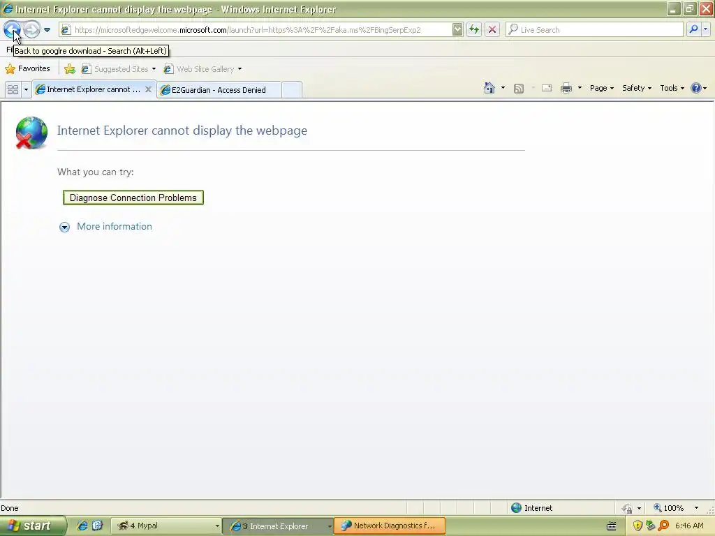The height and width of the screenshot is (536, 715).
Task: Click the globe error icon
Action: (31, 133)
